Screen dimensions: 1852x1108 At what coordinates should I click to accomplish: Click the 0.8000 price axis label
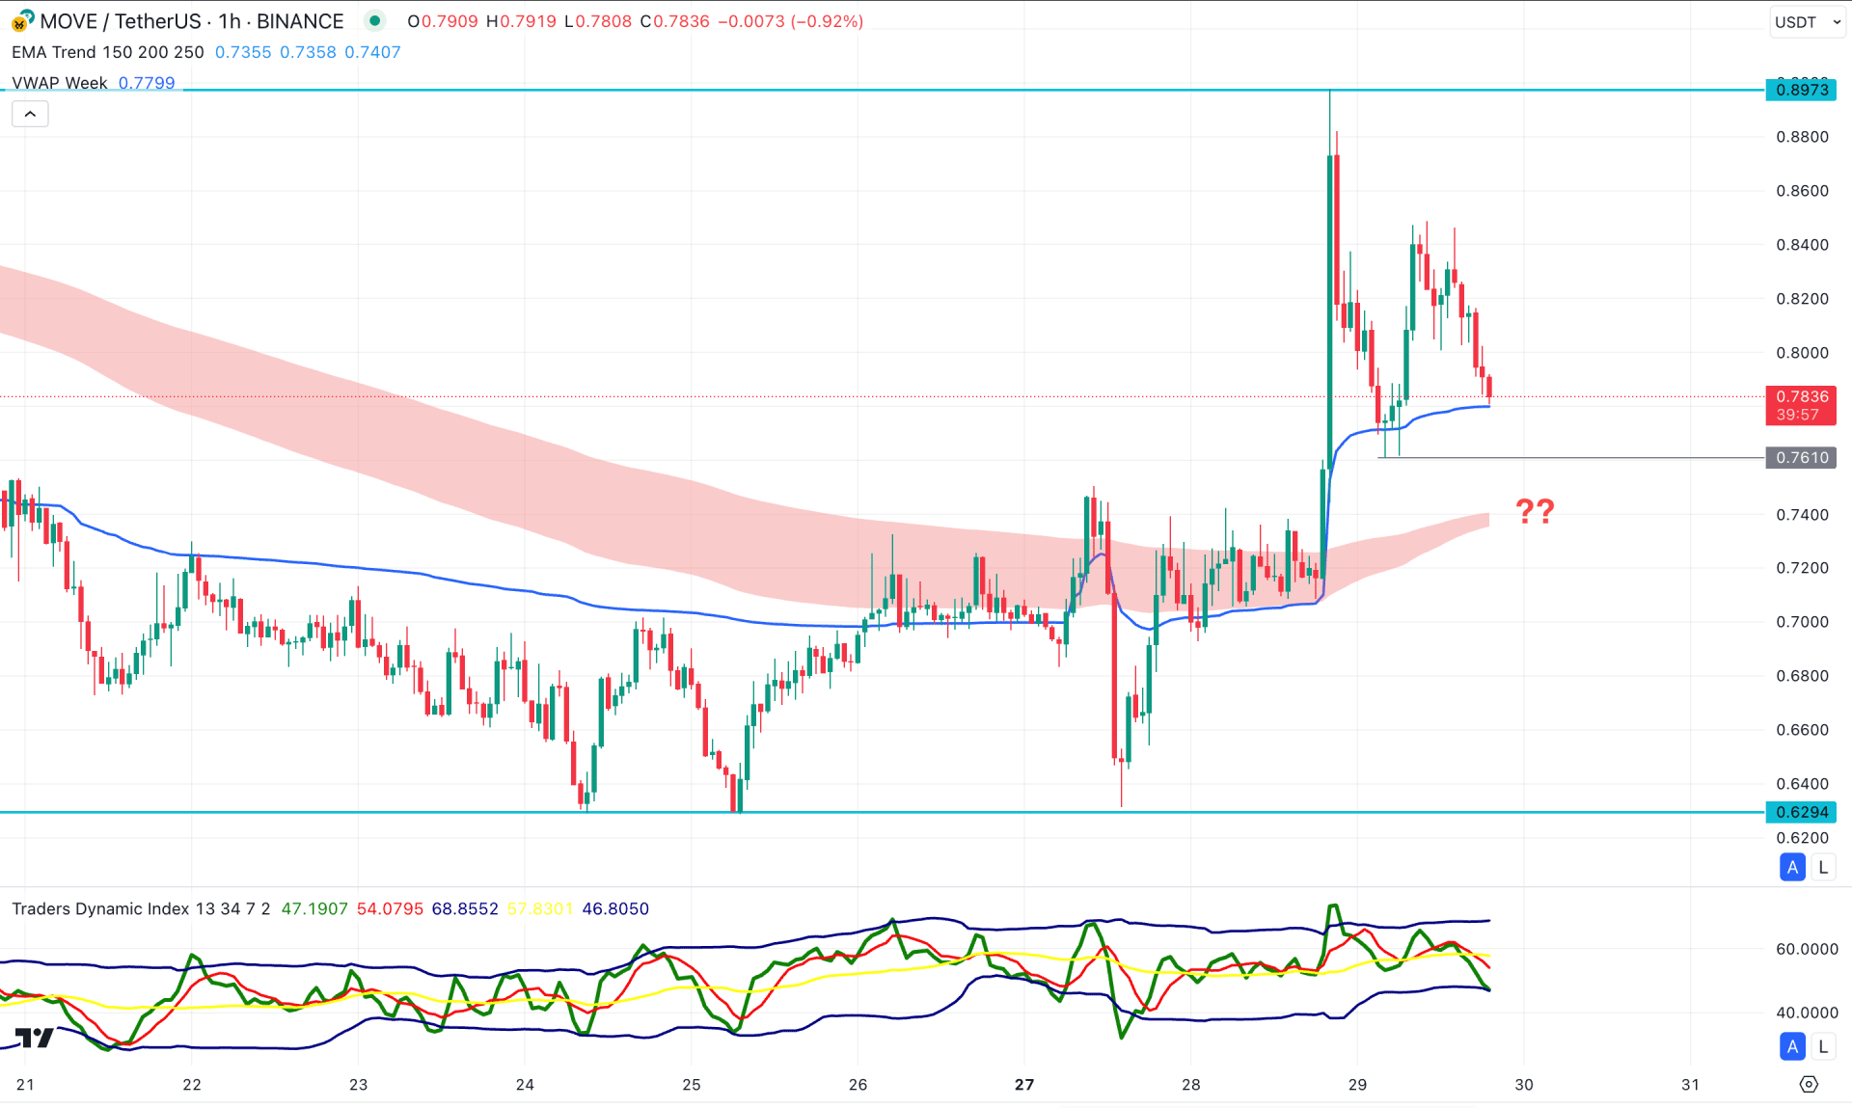(1802, 352)
